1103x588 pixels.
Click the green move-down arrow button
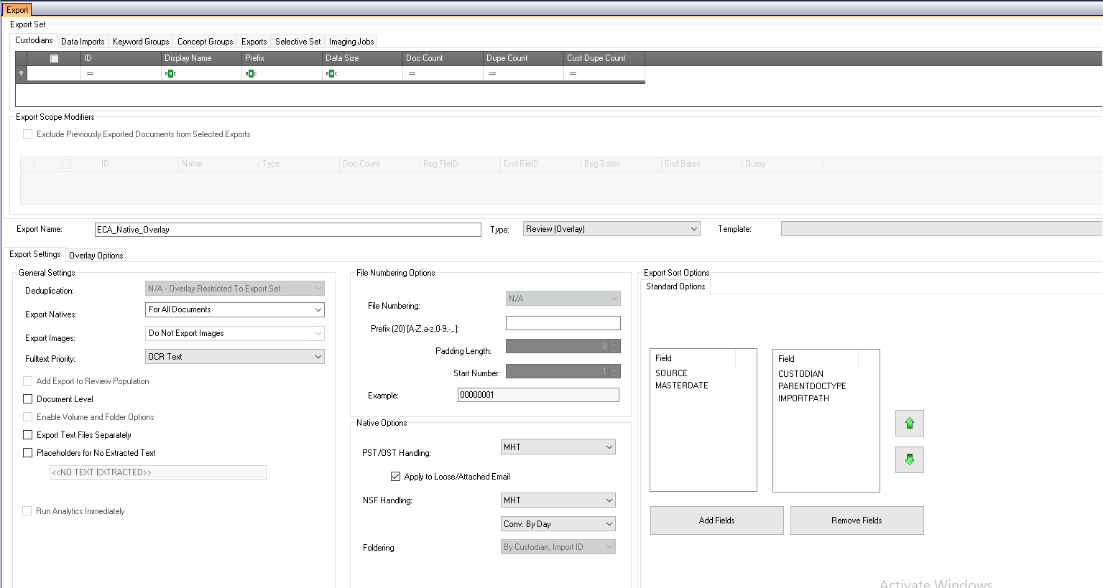[909, 459]
